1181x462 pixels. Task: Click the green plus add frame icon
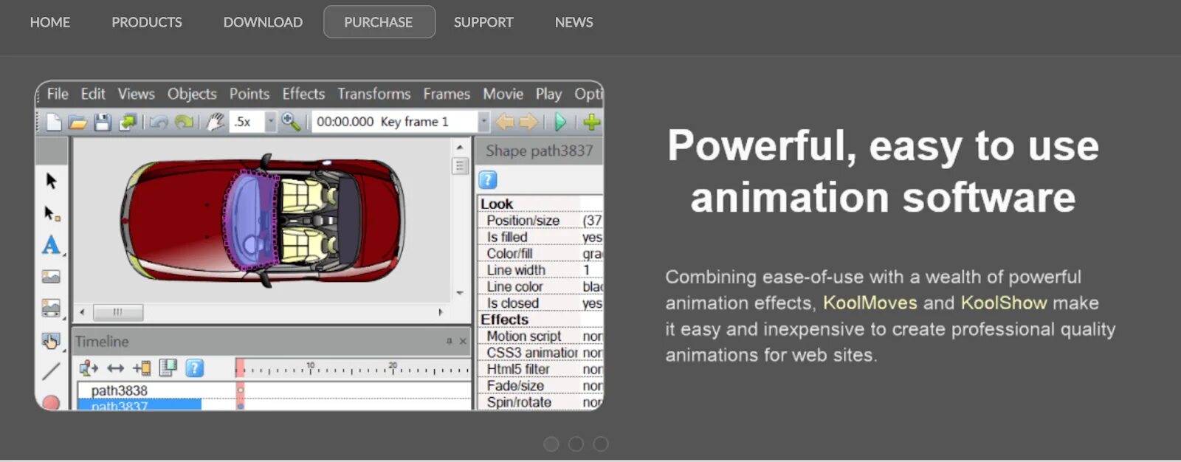click(592, 122)
